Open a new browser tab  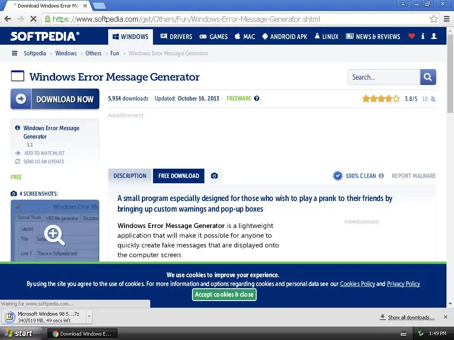99,5
